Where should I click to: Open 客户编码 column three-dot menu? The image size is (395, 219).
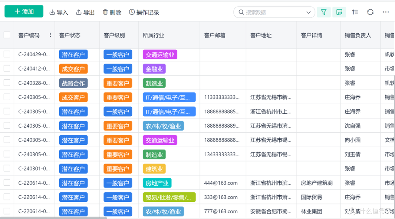coord(50,35)
